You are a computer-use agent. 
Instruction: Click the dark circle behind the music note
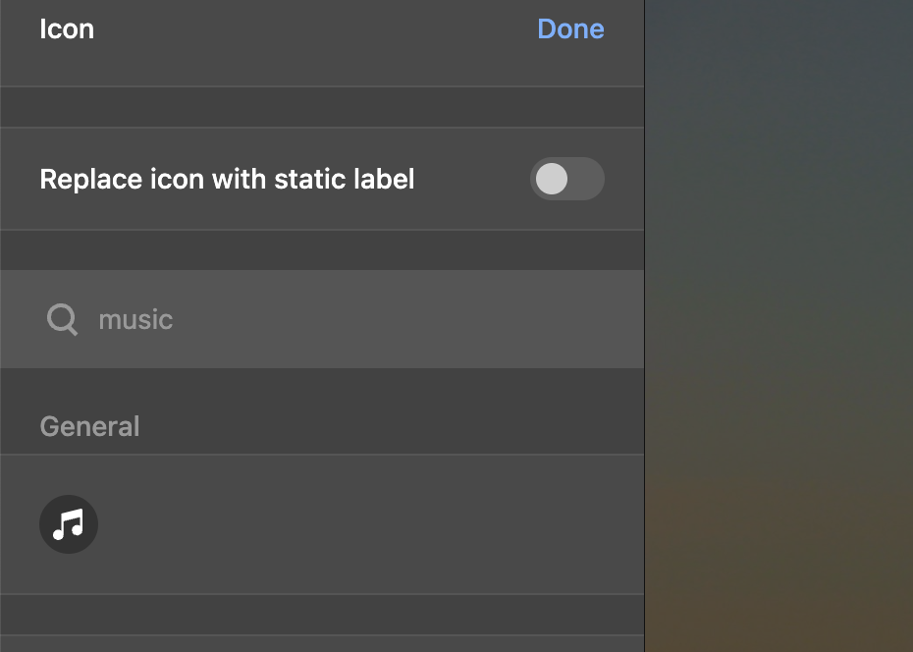69,524
